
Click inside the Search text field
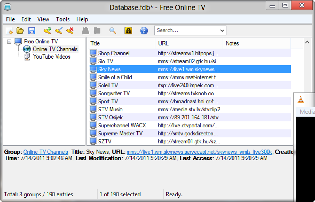pyautogui.click(x=187, y=30)
